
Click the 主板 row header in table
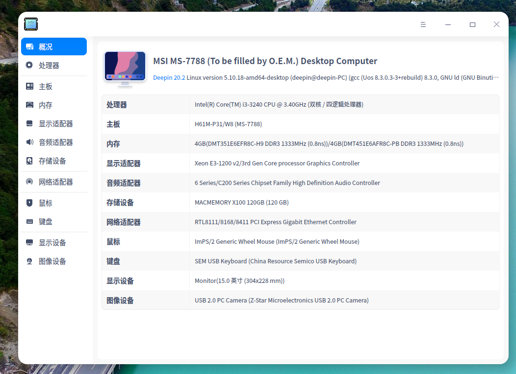click(x=113, y=124)
